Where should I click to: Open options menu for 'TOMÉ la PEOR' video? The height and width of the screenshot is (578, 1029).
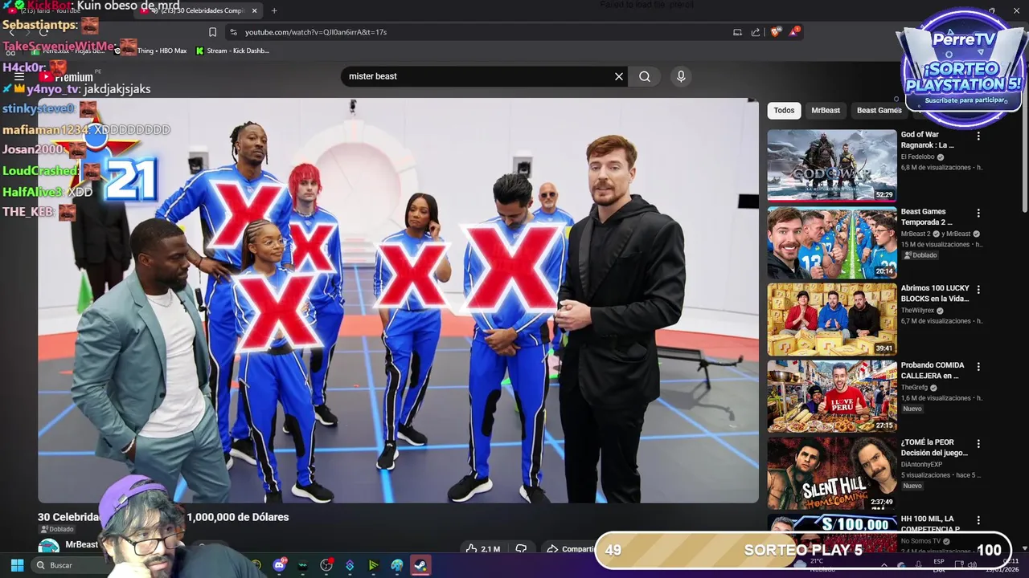coord(978,444)
